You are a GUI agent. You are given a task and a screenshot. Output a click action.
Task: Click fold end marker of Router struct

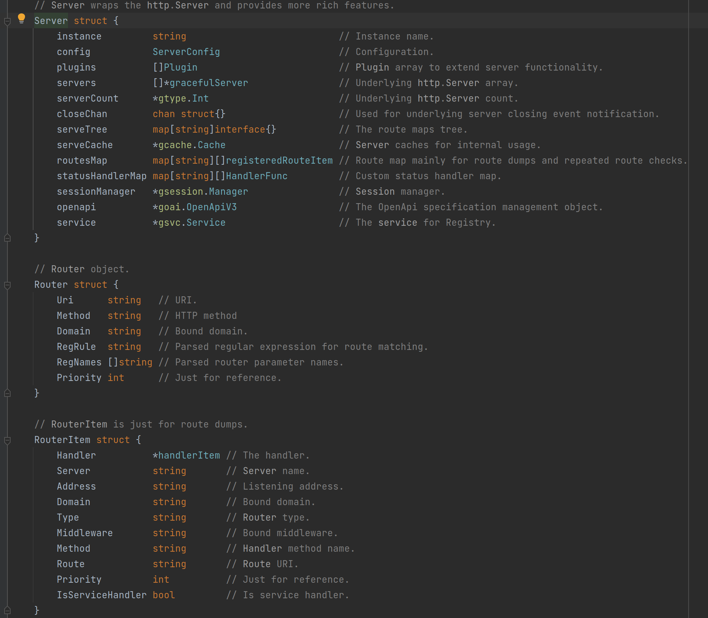pyautogui.click(x=7, y=393)
